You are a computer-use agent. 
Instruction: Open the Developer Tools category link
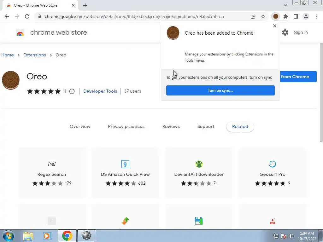pyautogui.click(x=100, y=91)
